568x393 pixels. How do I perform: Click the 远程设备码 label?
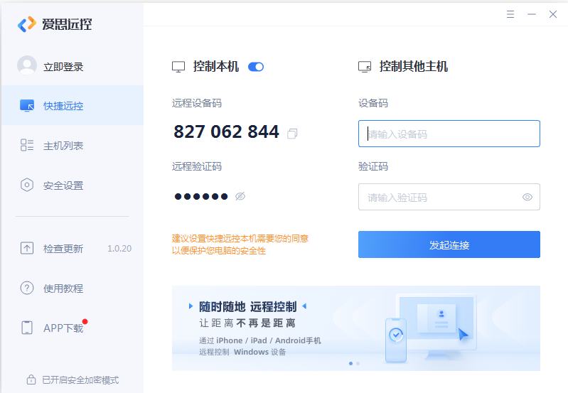(197, 103)
